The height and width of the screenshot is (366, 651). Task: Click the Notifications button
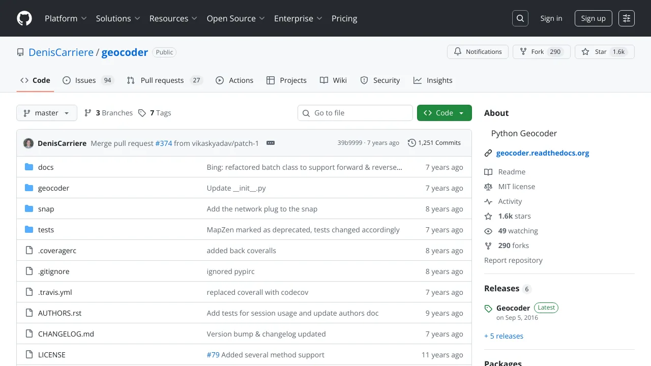[478, 52]
